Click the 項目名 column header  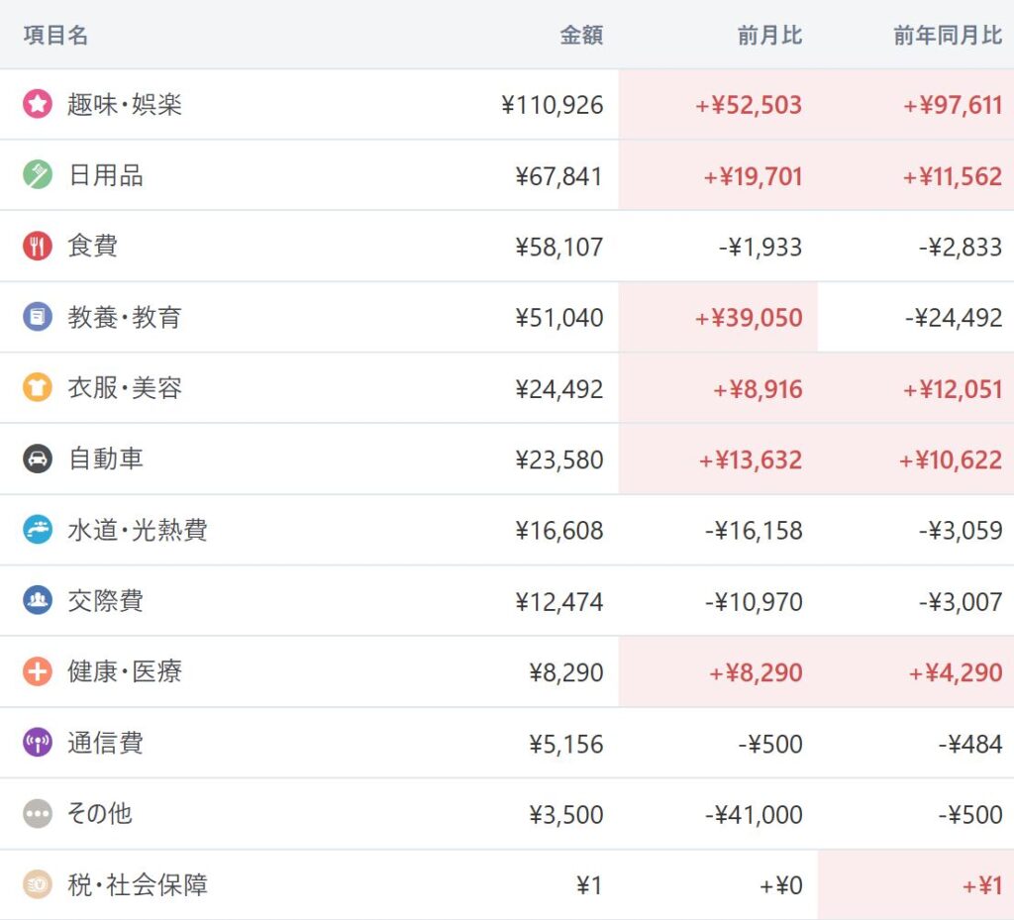click(x=55, y=35)
